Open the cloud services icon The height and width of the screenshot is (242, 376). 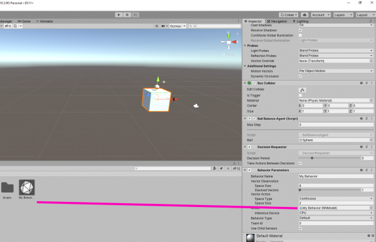click(x=305, y=15)
